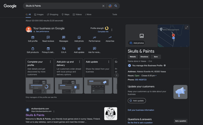203x125 pixels.
Task: Open the search Tools options
Action: pos(114,14)
